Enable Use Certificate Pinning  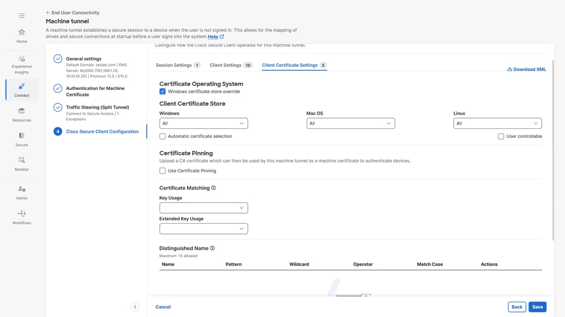click(162, 171)
